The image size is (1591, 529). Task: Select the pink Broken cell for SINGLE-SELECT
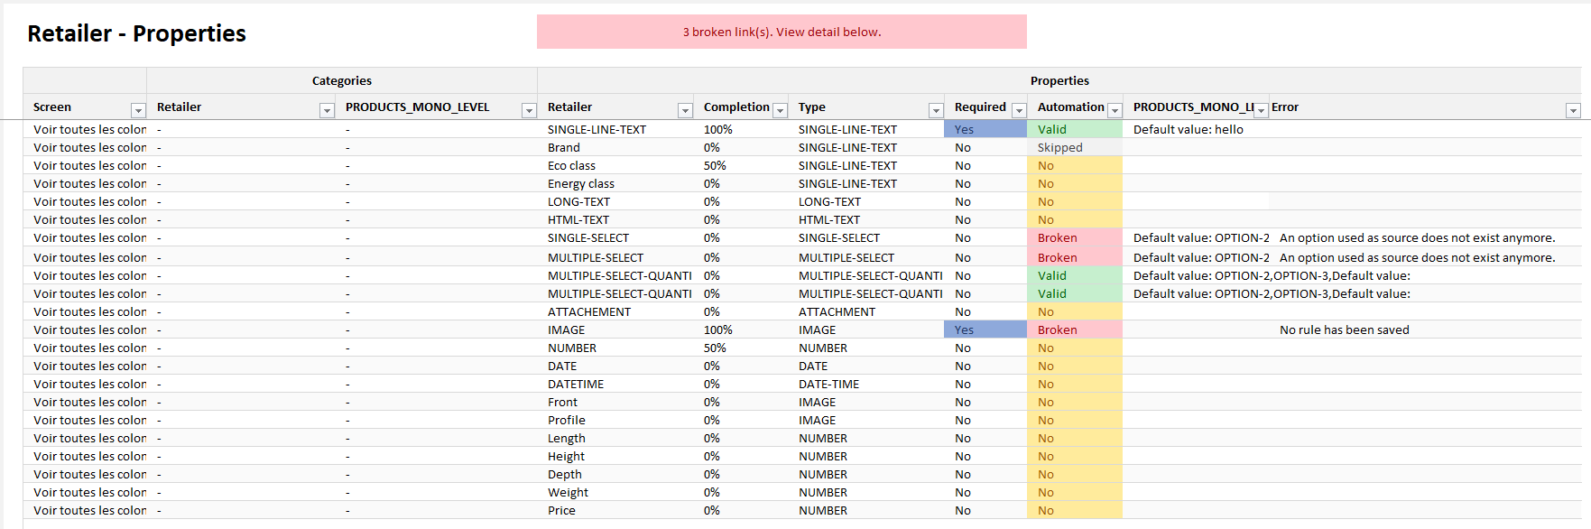[1074, 238]
